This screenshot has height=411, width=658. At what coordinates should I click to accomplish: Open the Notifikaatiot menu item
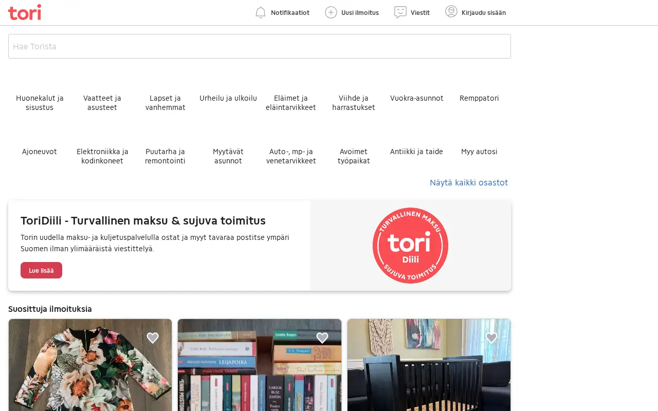pos(282,12)
